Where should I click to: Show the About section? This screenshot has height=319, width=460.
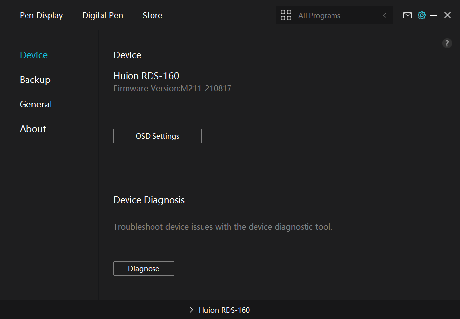(33, 129)
